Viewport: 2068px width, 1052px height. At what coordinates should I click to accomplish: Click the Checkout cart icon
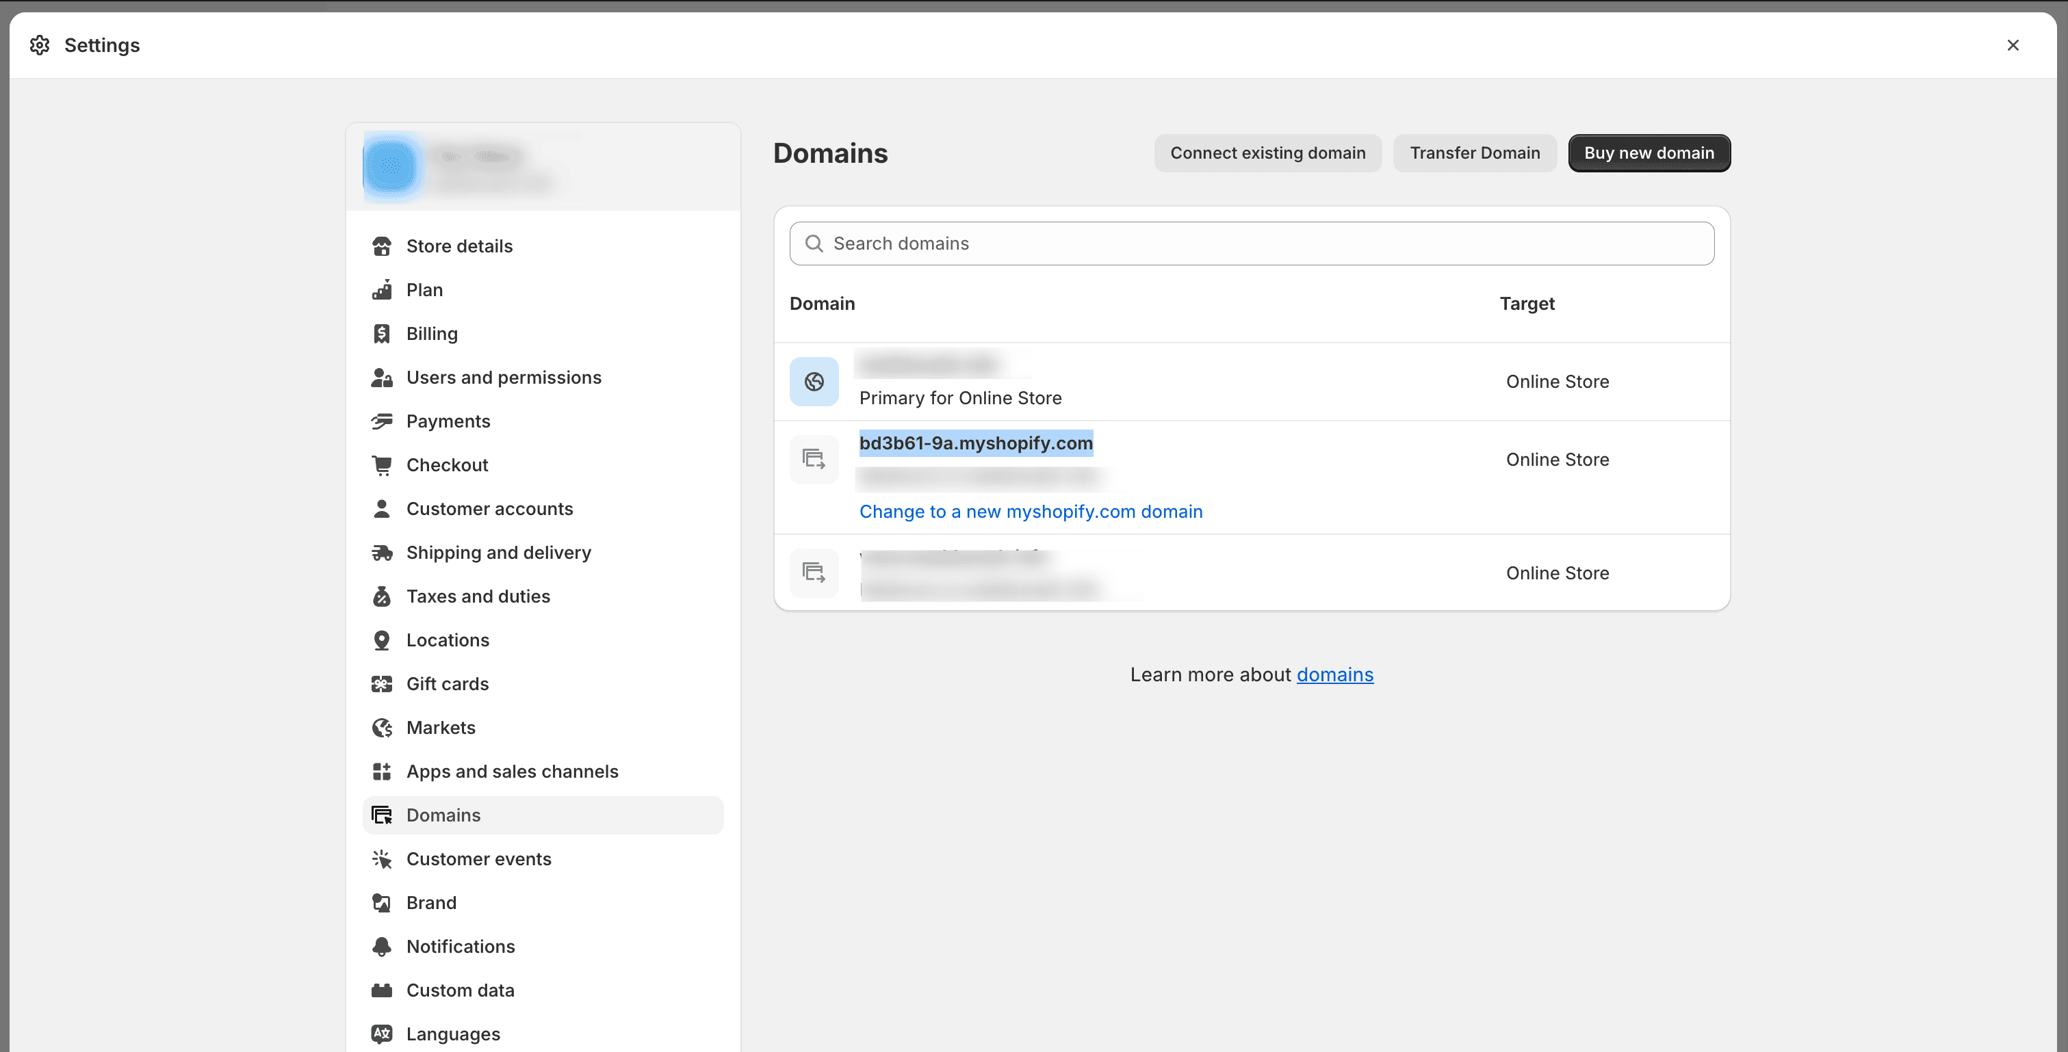(381, 465)
